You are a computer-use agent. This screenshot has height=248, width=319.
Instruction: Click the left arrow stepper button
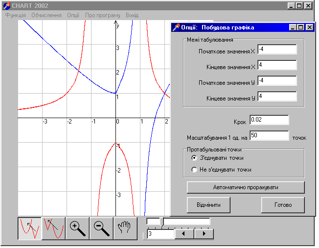[x=183, y=234]
